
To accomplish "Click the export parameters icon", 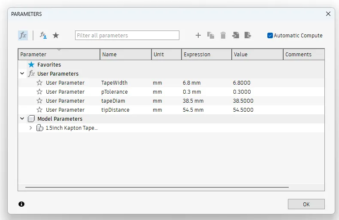I will [248, 35].
